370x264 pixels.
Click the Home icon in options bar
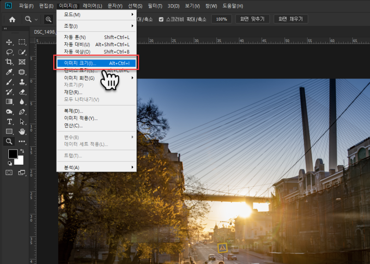(x=12, y=19)
